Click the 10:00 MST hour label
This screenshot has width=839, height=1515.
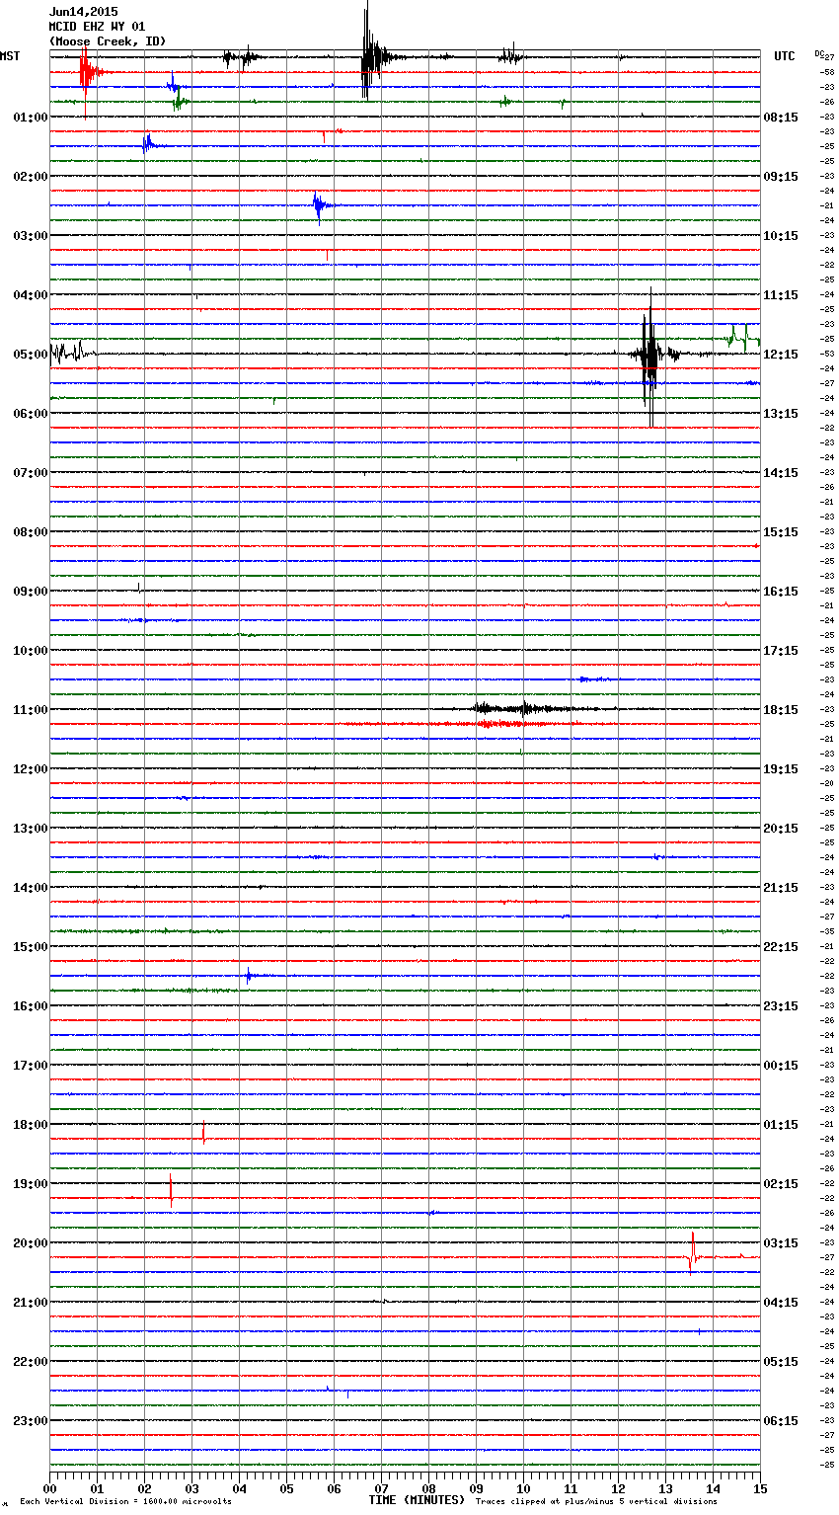(31, 651)
